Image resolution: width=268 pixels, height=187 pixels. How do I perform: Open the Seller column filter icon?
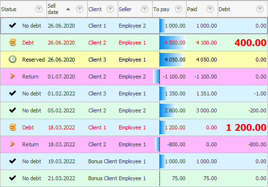click(x=144, y=9)
